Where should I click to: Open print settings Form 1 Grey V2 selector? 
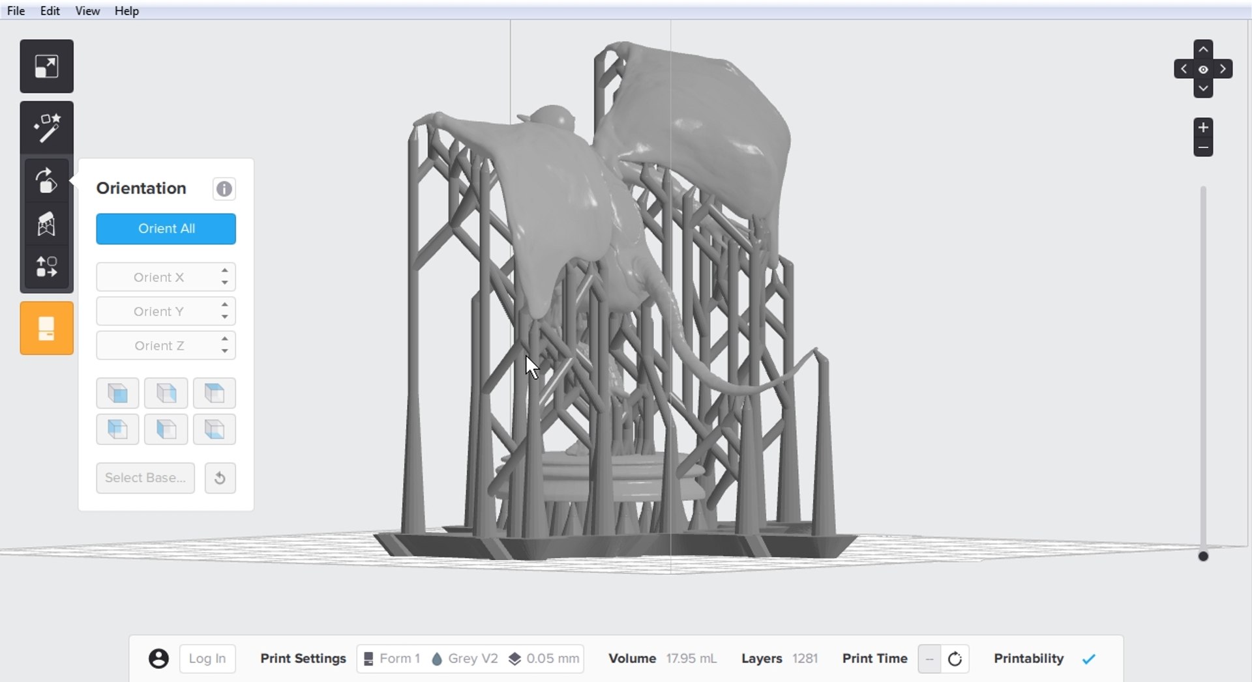point(470,659)
